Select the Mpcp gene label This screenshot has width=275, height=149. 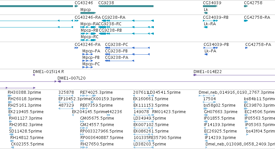(85, 9)
